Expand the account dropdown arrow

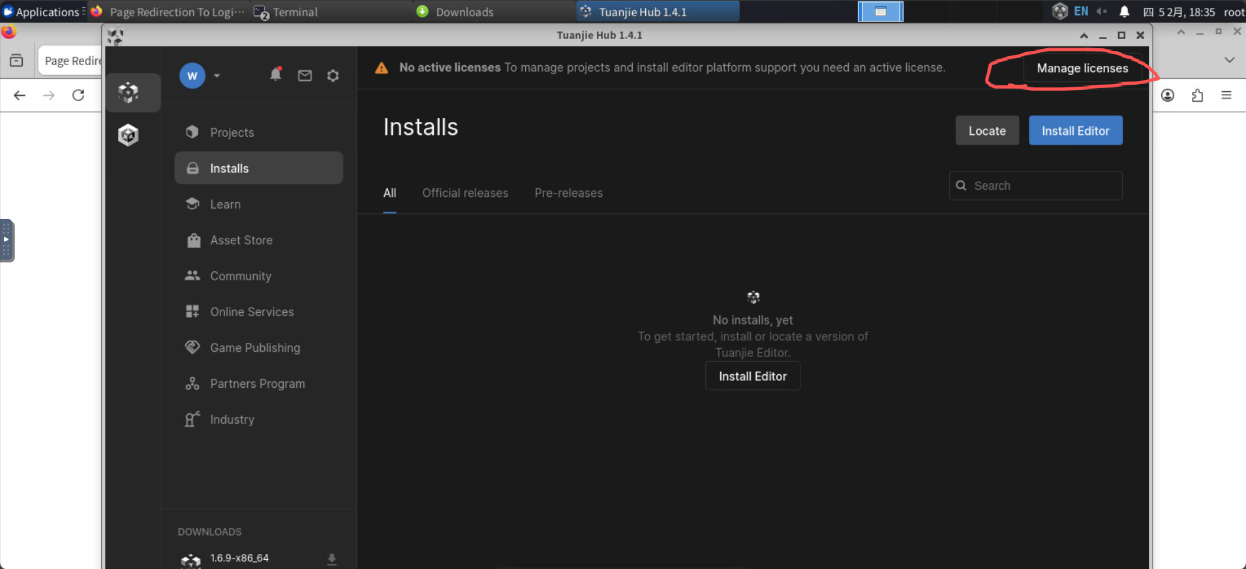(x=217, y=76)
